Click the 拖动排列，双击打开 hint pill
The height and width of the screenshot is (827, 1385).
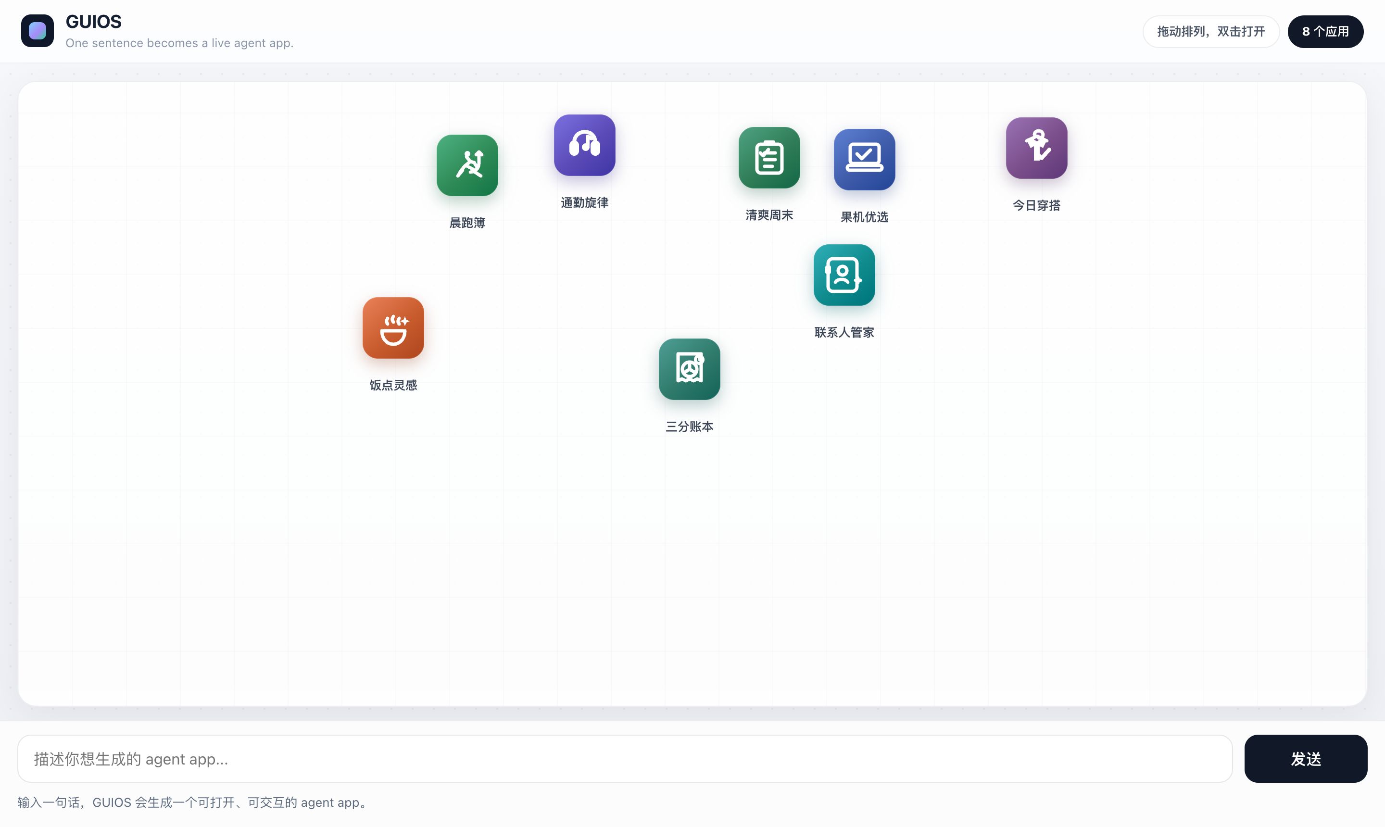pos(1211,32)
